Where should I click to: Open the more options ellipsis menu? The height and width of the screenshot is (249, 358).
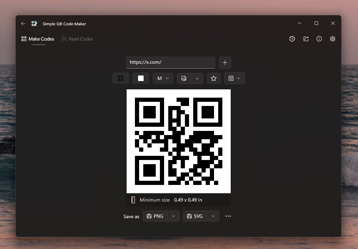[x=228, y=216]
